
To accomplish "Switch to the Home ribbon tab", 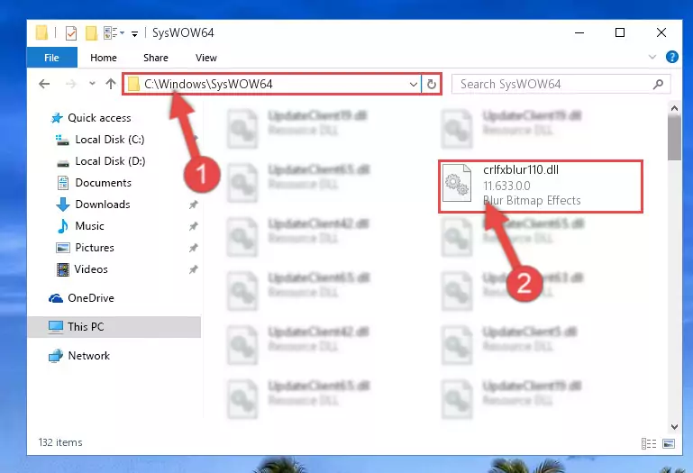I will click(104, 58).
